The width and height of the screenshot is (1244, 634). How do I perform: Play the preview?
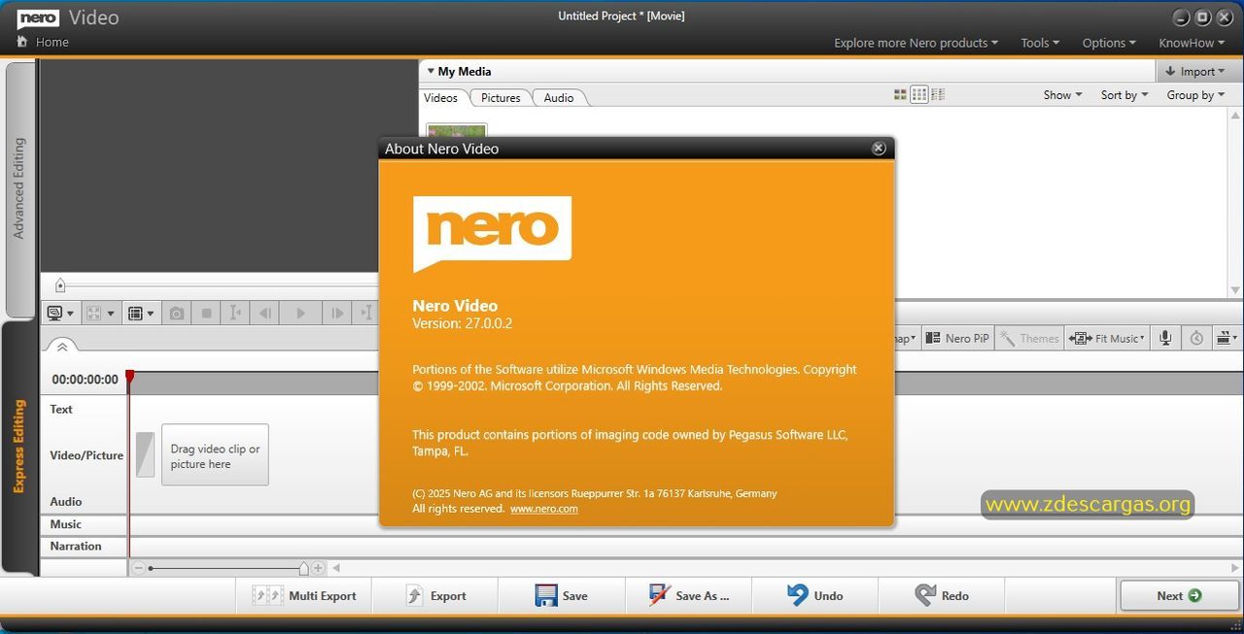(x=300, y=313)
